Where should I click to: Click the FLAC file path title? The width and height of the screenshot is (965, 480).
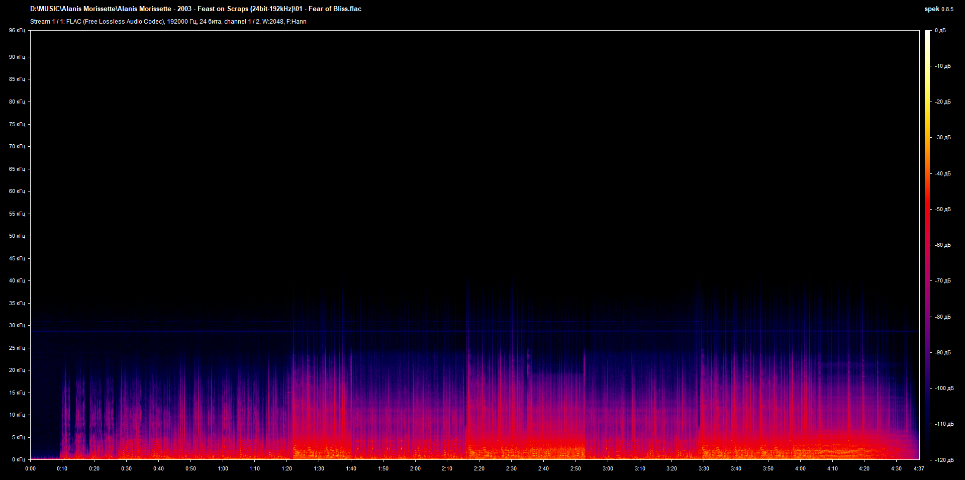point(196,9)
